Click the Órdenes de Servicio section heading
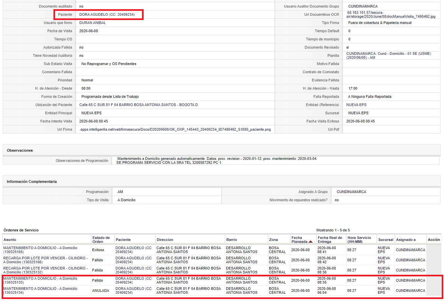The height and width of the screenshot is (301, 445). point(21,230)
